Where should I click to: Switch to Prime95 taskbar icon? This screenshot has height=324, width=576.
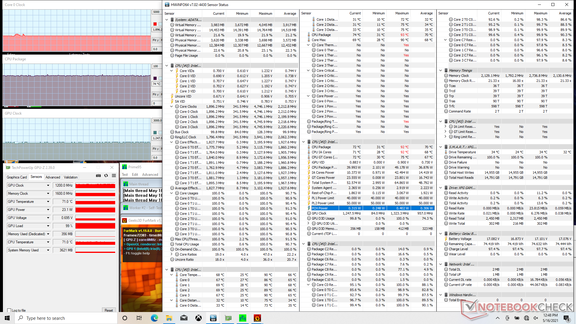coord(243,318)
